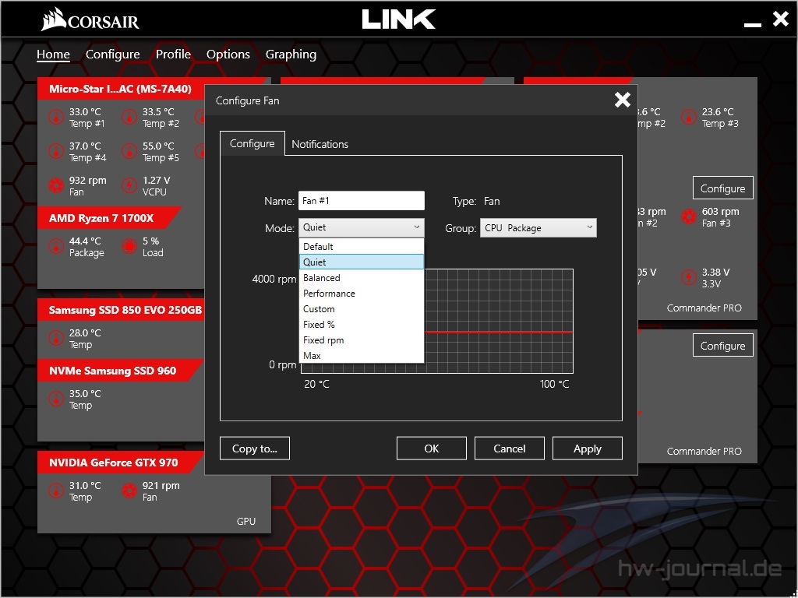This screenshot has height=598, width=798.
Task: Open the Options menu
Action: pyautogui.click(x=228, y=55)
